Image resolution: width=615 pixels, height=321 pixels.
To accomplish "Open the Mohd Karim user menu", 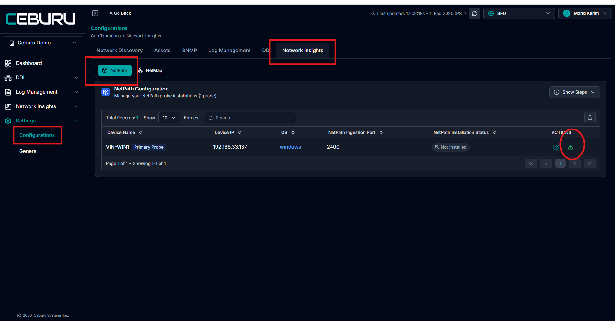I will (x=585, y=13).
